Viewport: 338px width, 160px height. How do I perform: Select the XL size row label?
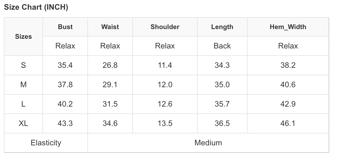(23, 123)
